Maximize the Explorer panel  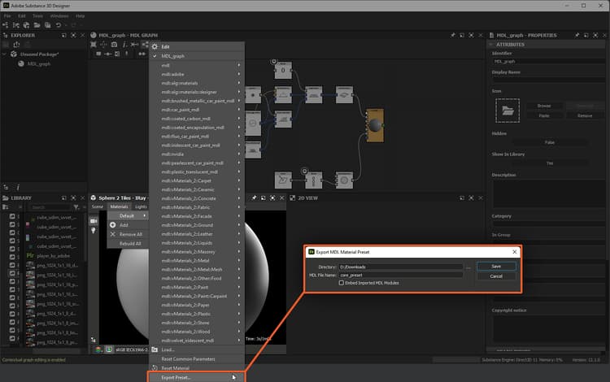click(x=73, y=35)
